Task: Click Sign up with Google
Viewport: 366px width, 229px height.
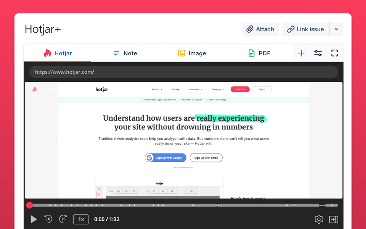Action: 165,158
